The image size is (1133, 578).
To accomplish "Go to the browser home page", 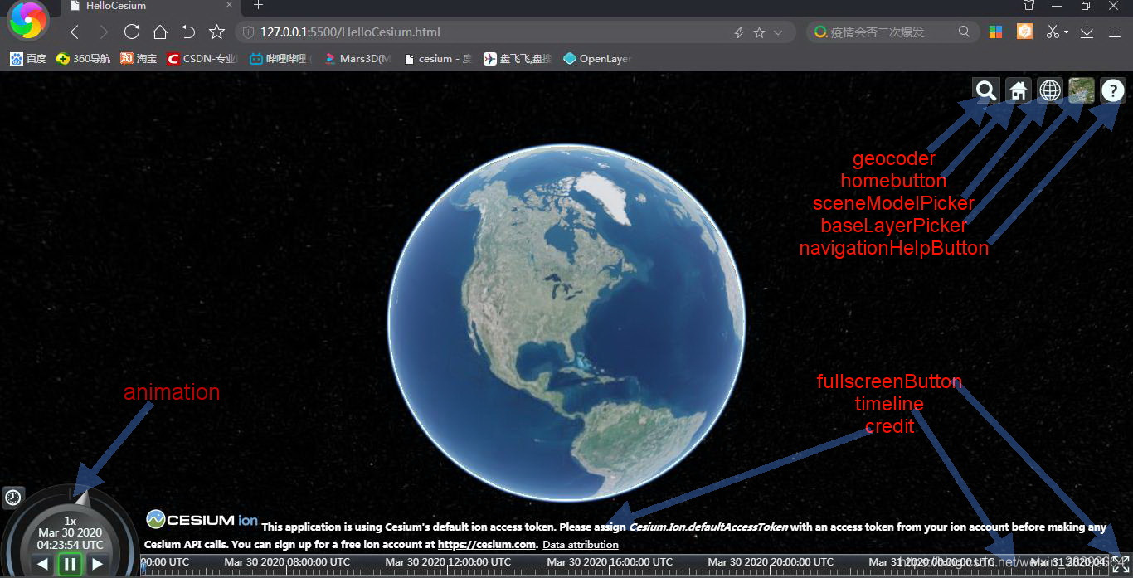I will 160,32.
